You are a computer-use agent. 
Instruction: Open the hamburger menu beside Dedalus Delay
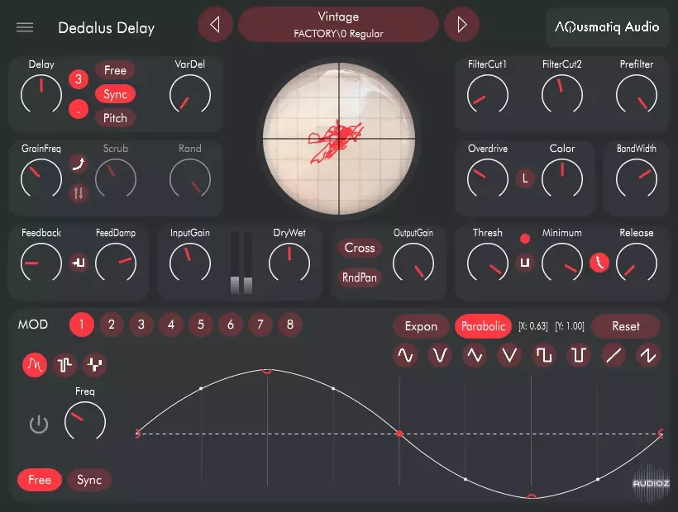coord(25,27)
